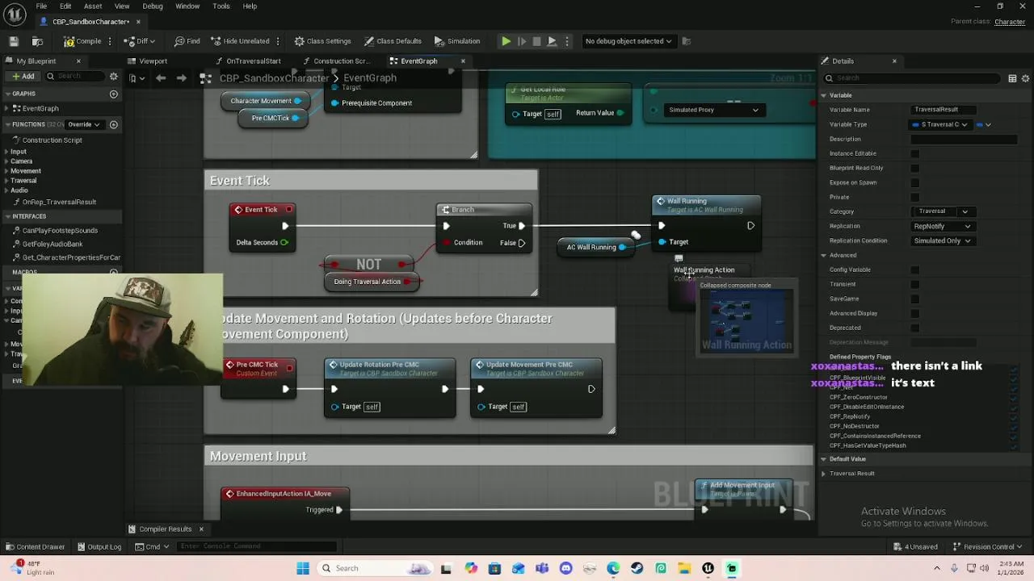Add a new item in My Blueprint
Image resolution: width=1034 pixels, height=581 pixels.
pyautogui.click(x=23, y=77)
